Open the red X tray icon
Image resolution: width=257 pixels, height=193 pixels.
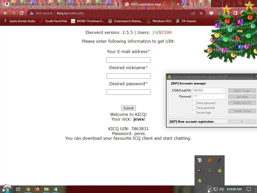tap(219, 160)
